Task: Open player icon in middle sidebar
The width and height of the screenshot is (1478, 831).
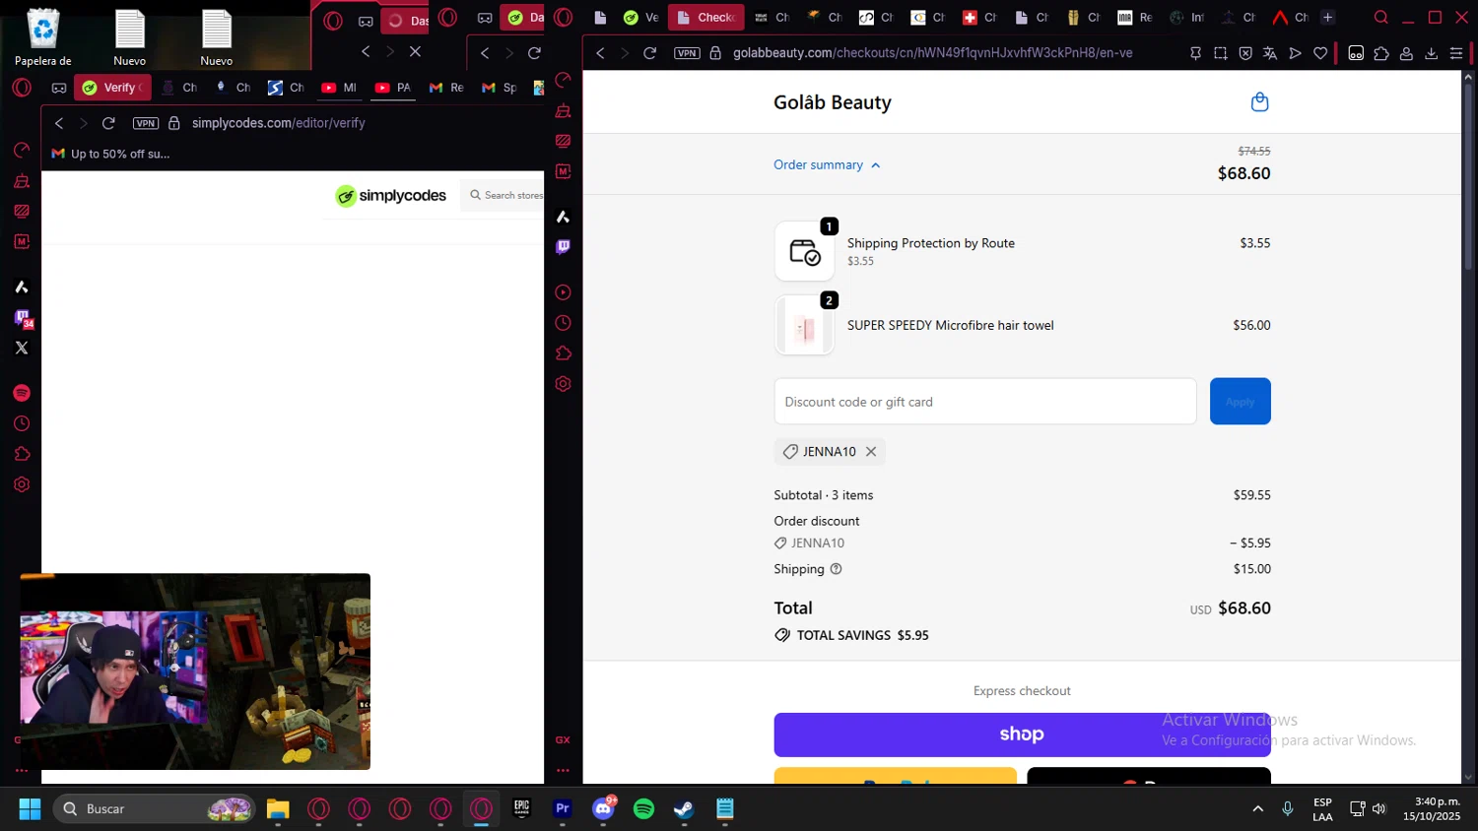Action: click(x=563, y=292)
